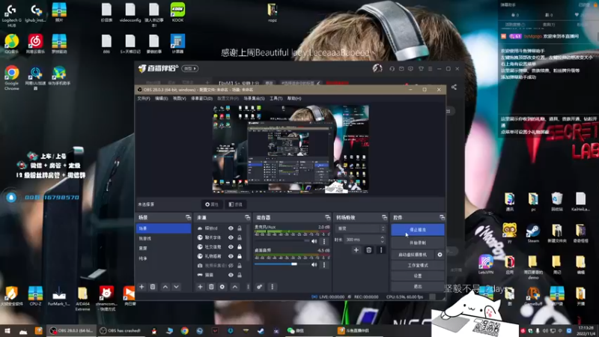
Task: Decrease the 300 ms transition duration
Action: [382, 241]
